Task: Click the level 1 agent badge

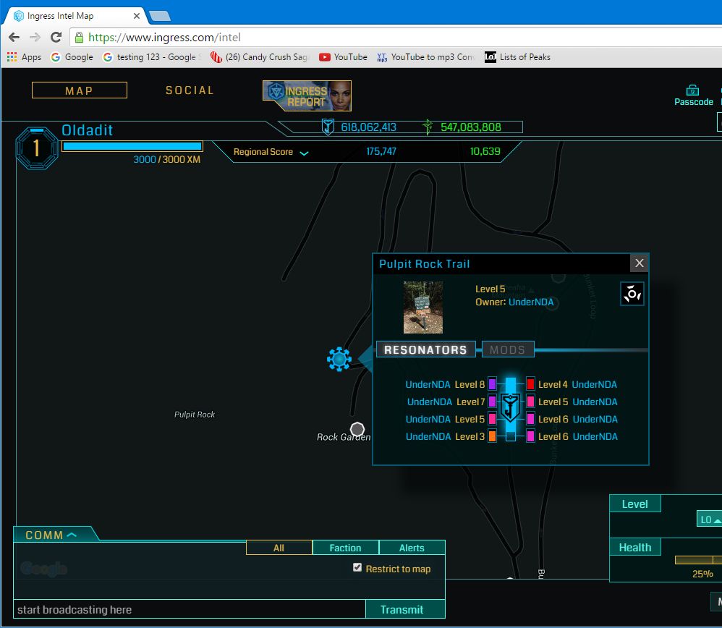Action: (37, 149)
